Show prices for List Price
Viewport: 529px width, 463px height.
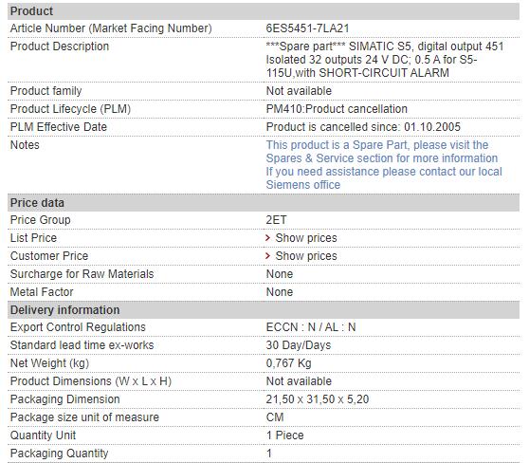click(x=306, y=238)
